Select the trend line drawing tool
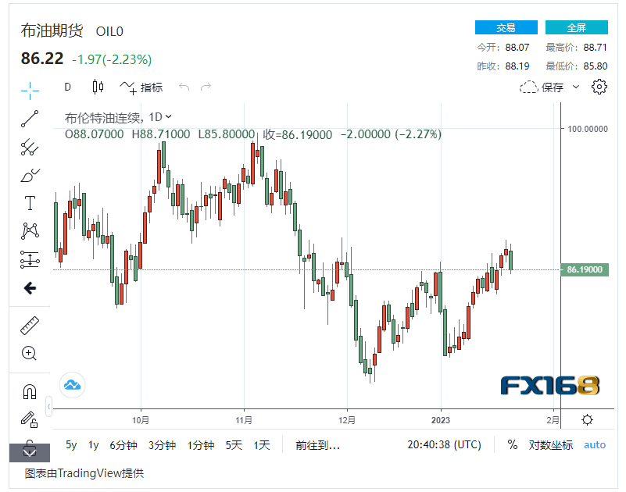626x492 pixels. pos(30,119)
